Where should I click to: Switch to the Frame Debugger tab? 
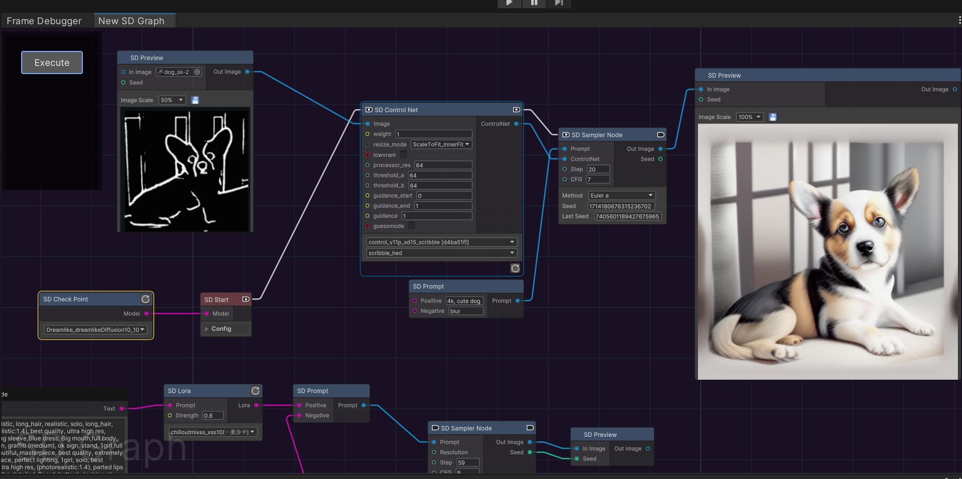pos(44,21)
